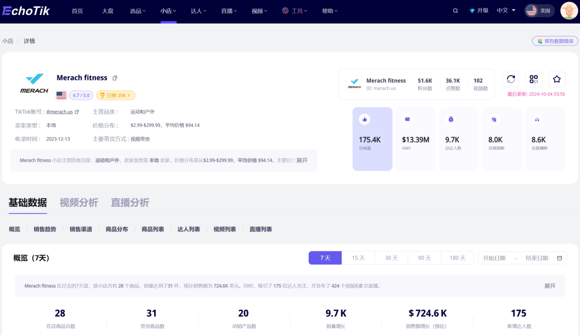Jump to 销售趋势 section

(x=45, y=229)
